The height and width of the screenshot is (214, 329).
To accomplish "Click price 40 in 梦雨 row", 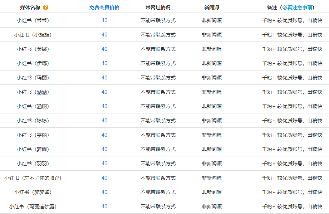I will [104, 149].
